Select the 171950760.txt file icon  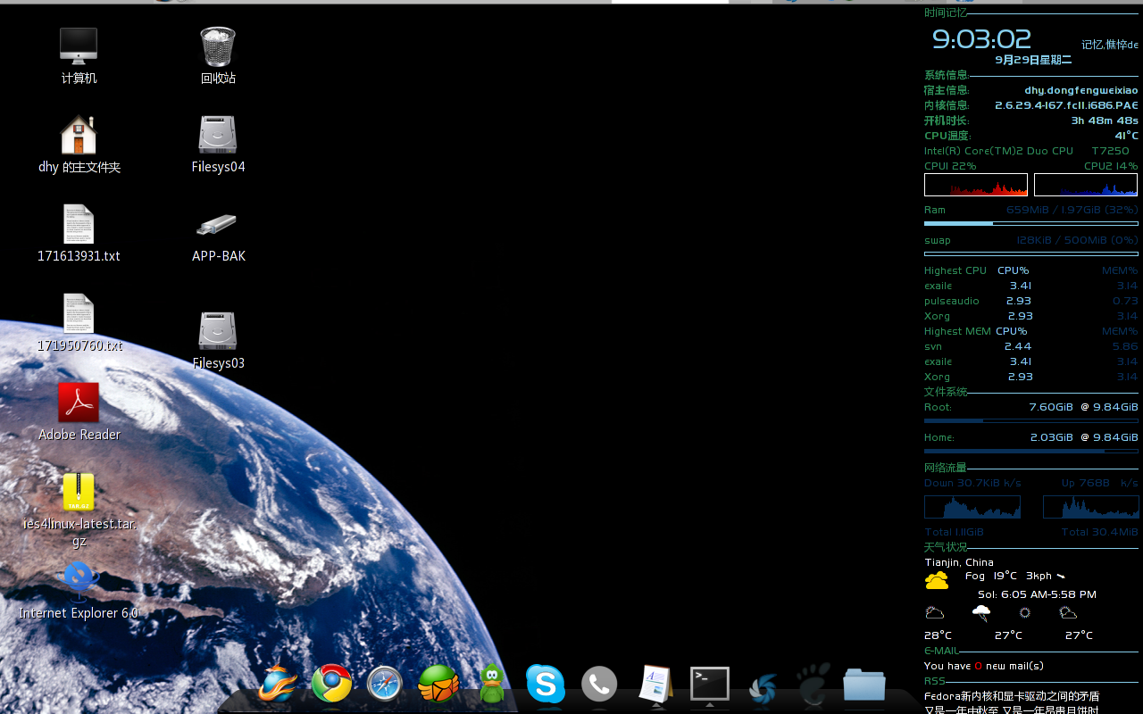pyautogui.click(x=79, y=313)
